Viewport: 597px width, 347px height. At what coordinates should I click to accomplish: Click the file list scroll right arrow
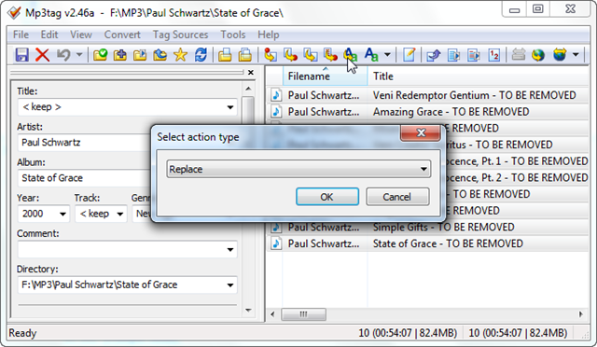580,314
